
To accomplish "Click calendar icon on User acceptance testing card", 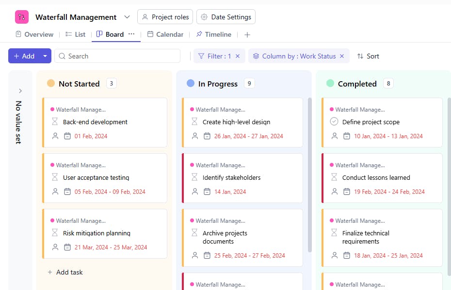I will pos(67,192).
